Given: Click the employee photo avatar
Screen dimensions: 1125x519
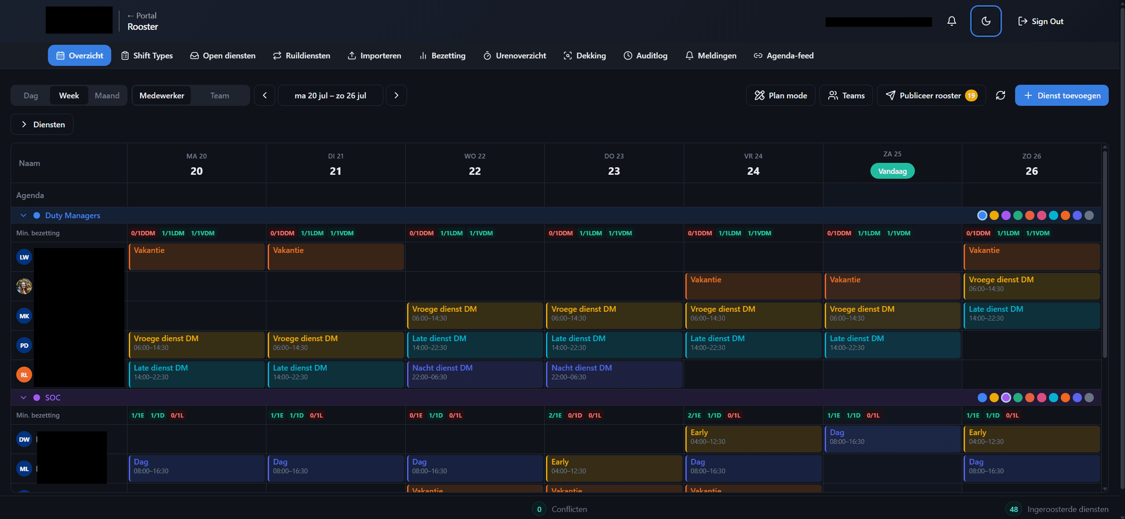Looking at the screenshot, I should 24,287.
